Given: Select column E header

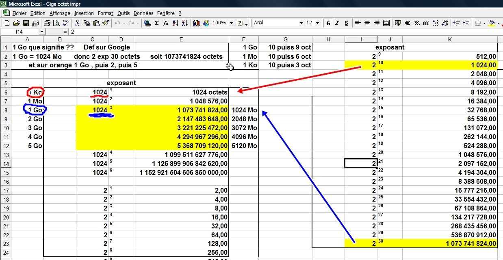Looking at the screenshot, I should 181,39.
